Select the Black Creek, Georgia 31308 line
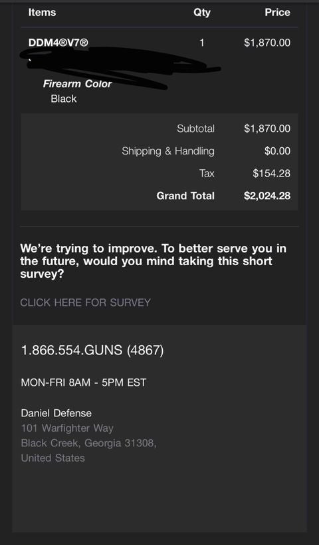Image resolution: width=319 pixels, height=545 pixels. tap(89, 443)
